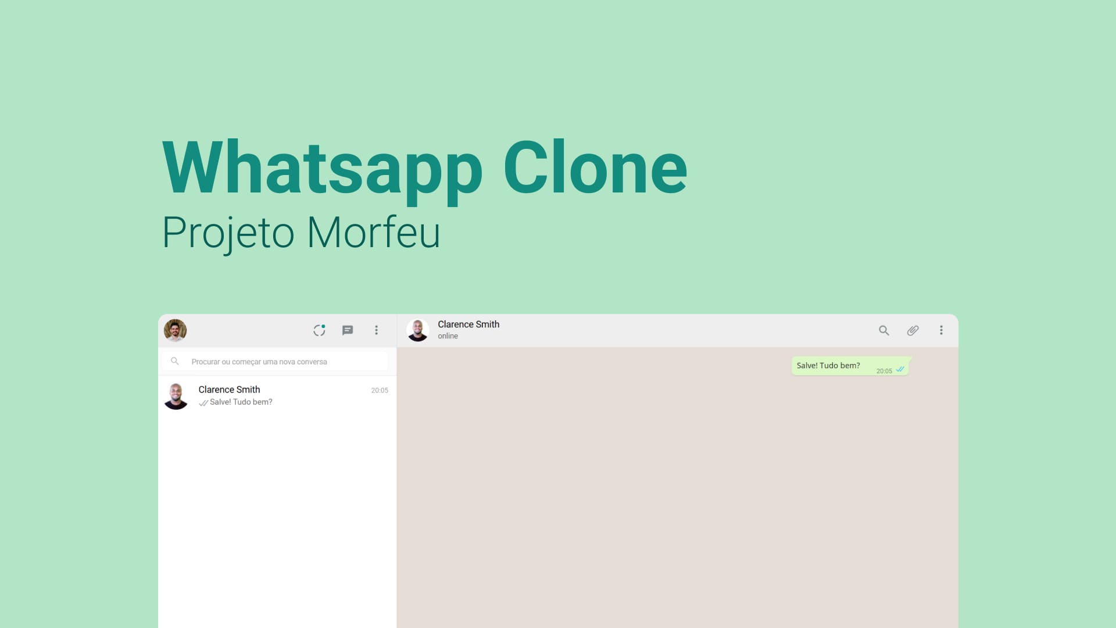Viewport: 1116px width, 628px height.
Task: Click Clarence Smith avatar in chat list
Action: [176, 396]
